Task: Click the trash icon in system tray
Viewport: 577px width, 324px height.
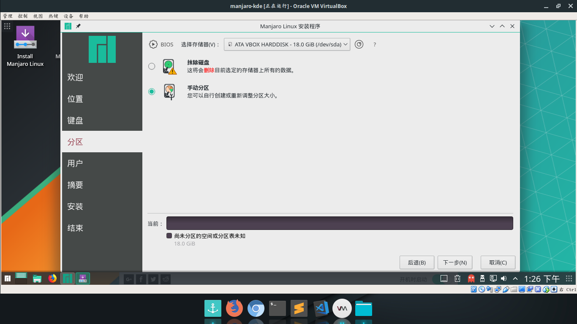Action: tap(457, 278)
